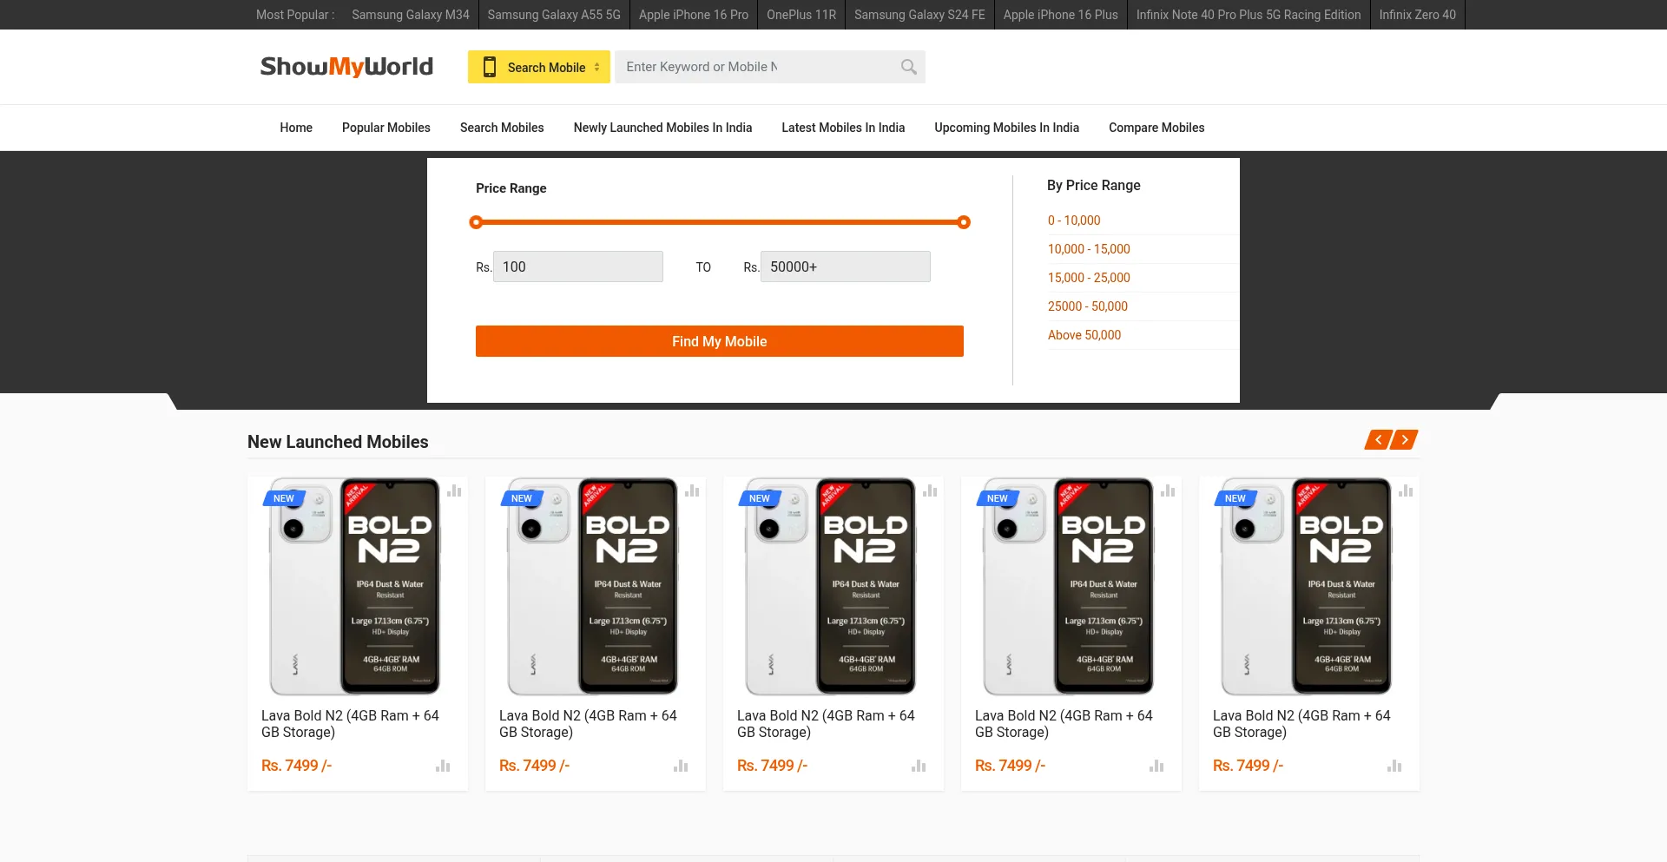Go to Search Mobiles page
The width and height of the screenshot is (1667, 862).
(502, 128)
